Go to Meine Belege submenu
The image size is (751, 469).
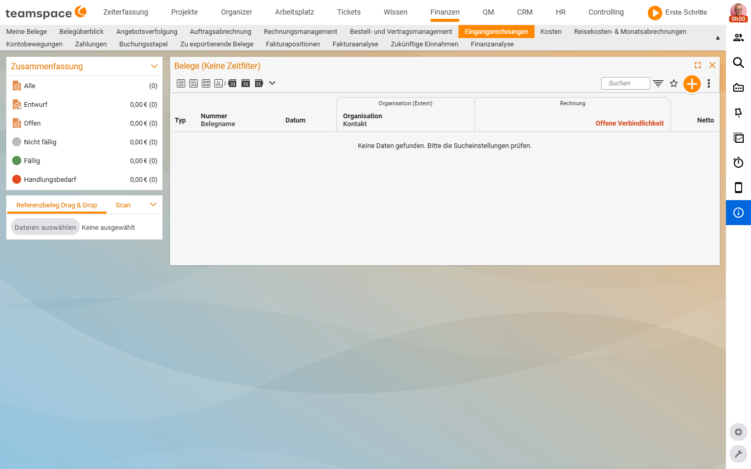click(x=27, y=31)
